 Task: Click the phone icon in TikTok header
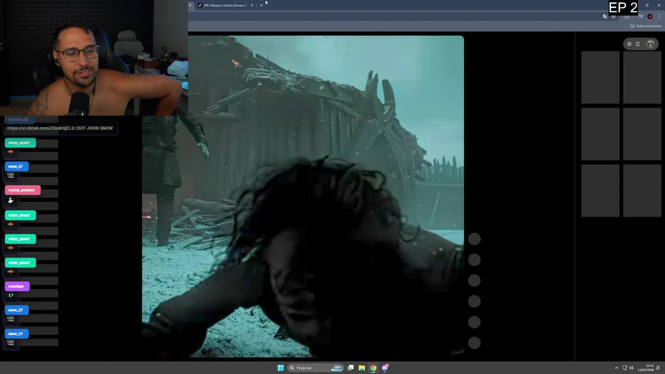point(637,44)
